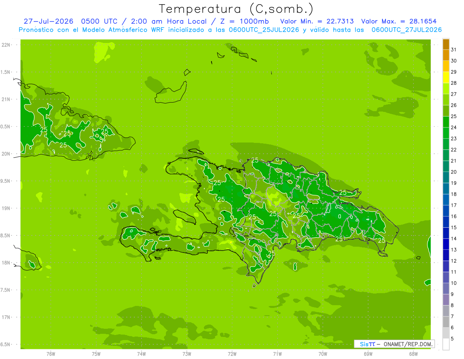
Task: Click the '73W' longitude axis label
Action: click(x=187, y=354)
